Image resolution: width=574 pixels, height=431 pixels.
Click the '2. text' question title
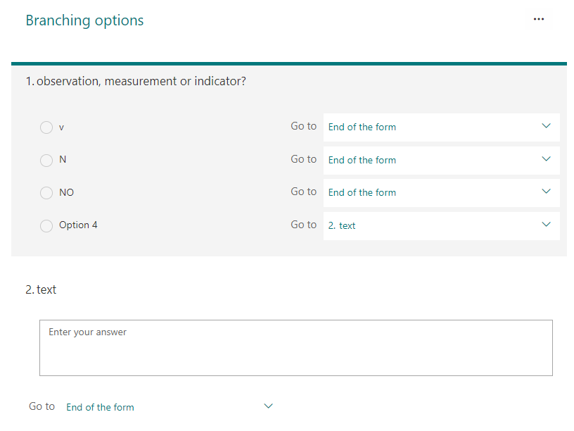pyautogui.click(x=41, y=289)
